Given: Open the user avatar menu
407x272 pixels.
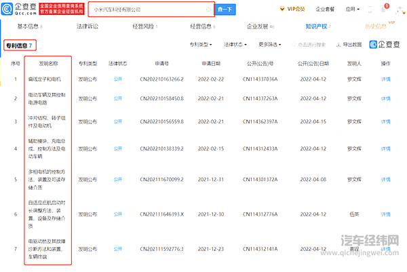Looking at the screenshot, I should [x=400, y=10].
